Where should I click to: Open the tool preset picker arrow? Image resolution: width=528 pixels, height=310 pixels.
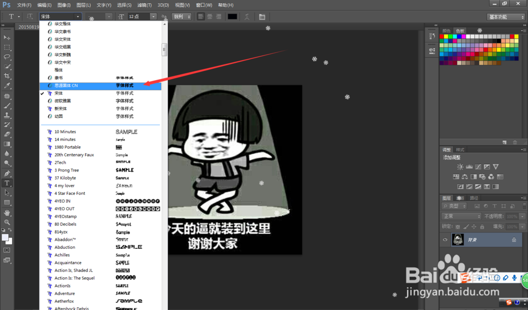(19, 16)
